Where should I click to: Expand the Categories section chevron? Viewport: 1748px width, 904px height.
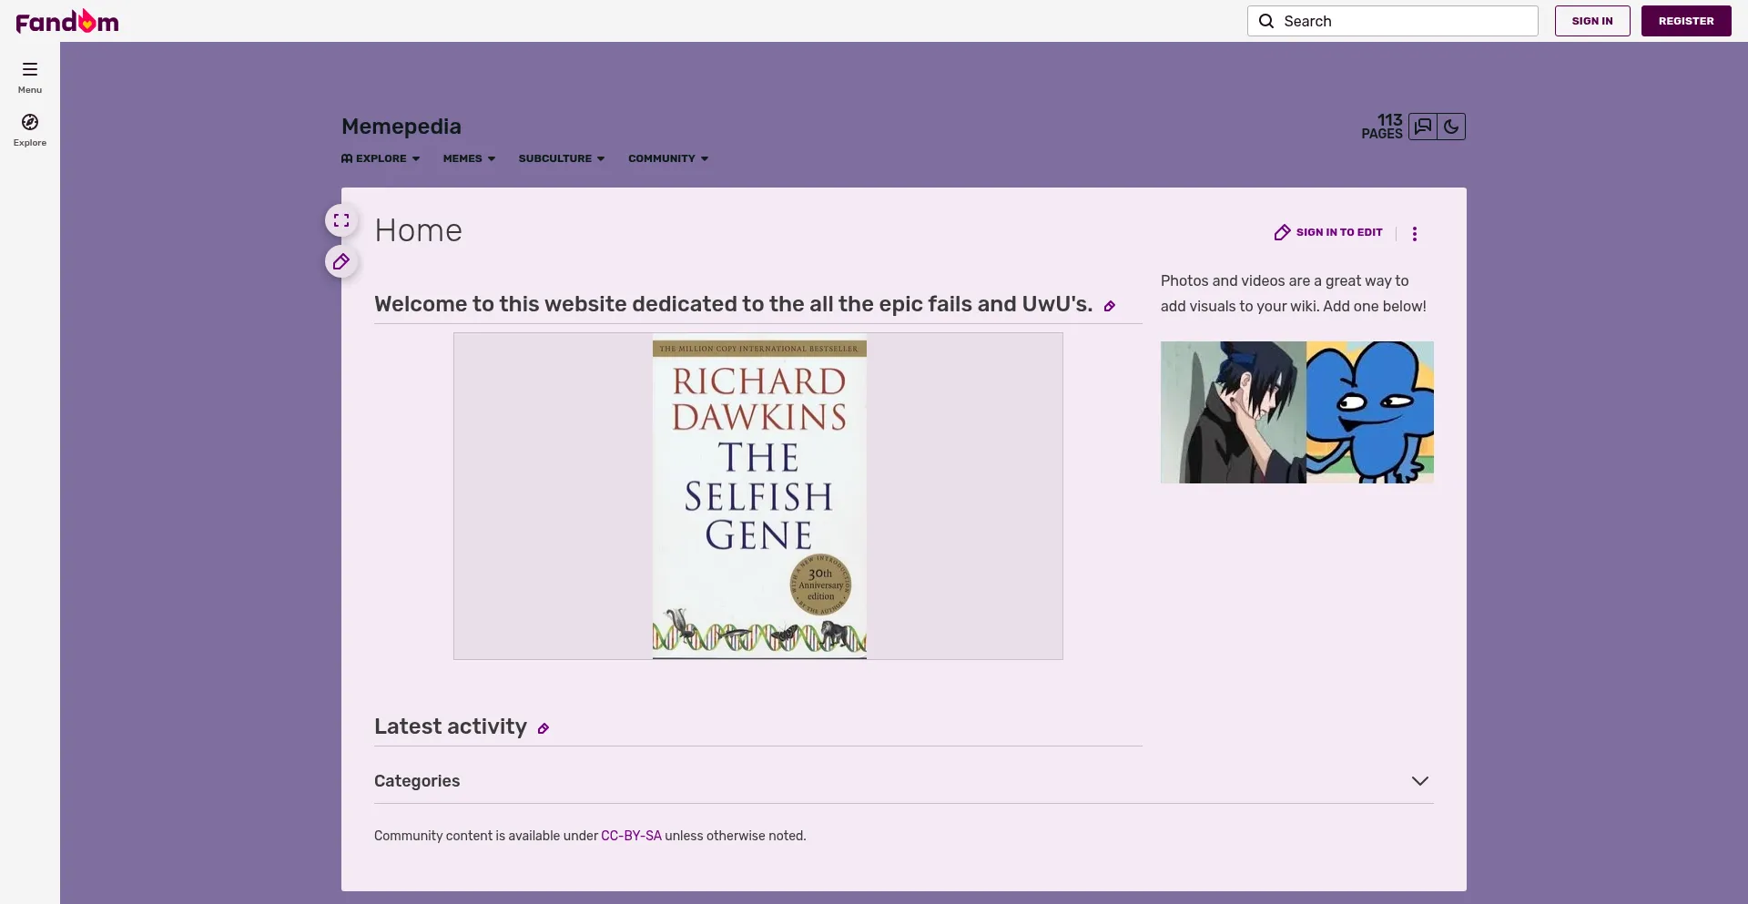[1419, 781]
